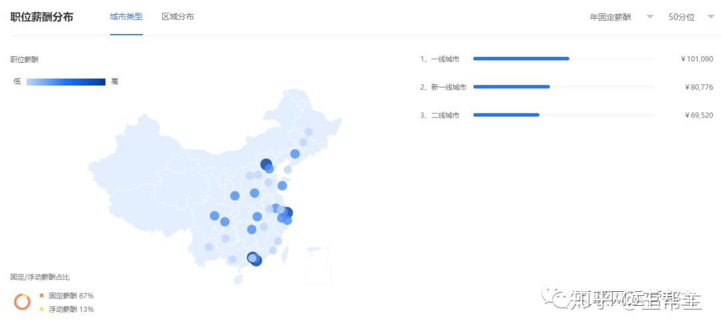Click the 年固定薪酬 label
Screen dimensions: 721x330
point(611,17)
